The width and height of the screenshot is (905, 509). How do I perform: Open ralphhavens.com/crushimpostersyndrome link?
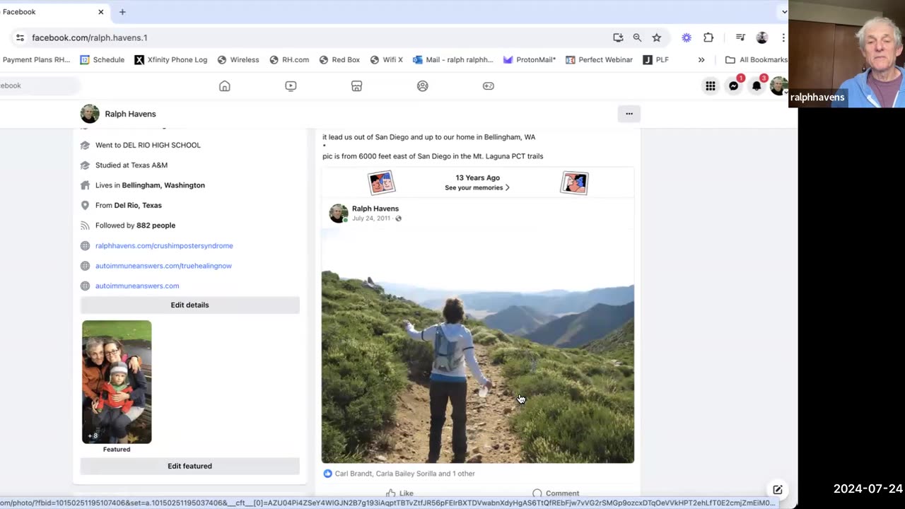[164, 246]
